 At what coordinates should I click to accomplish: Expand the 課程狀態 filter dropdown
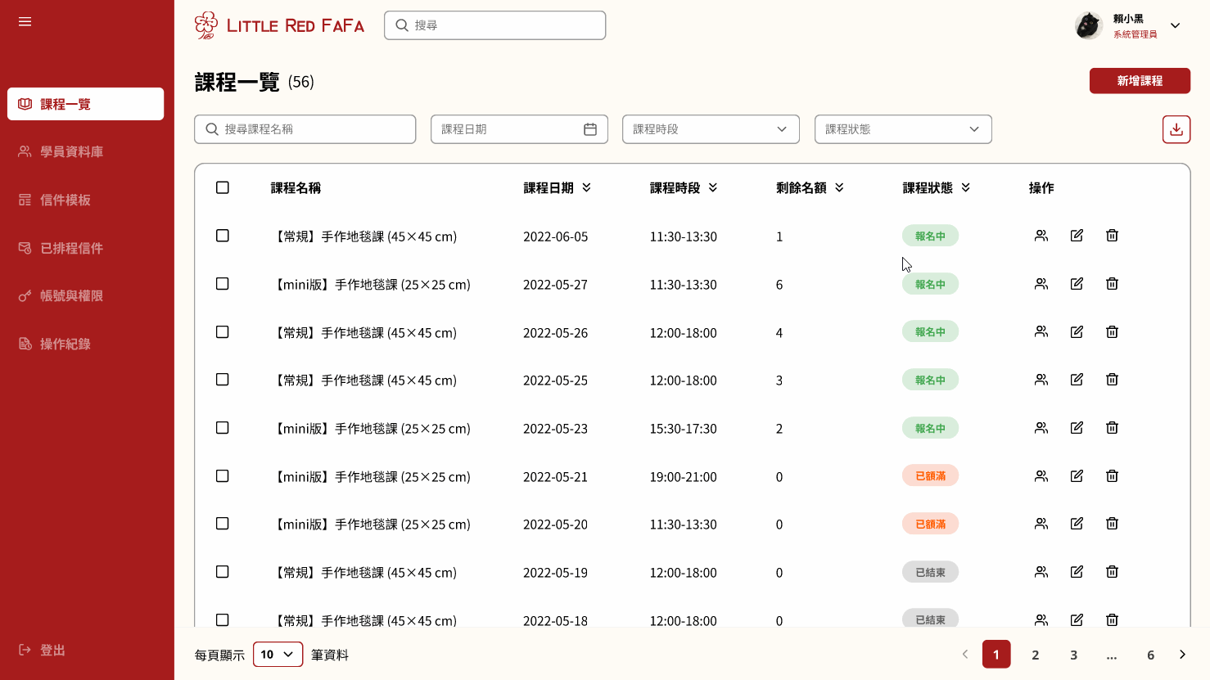click(903, 129)
